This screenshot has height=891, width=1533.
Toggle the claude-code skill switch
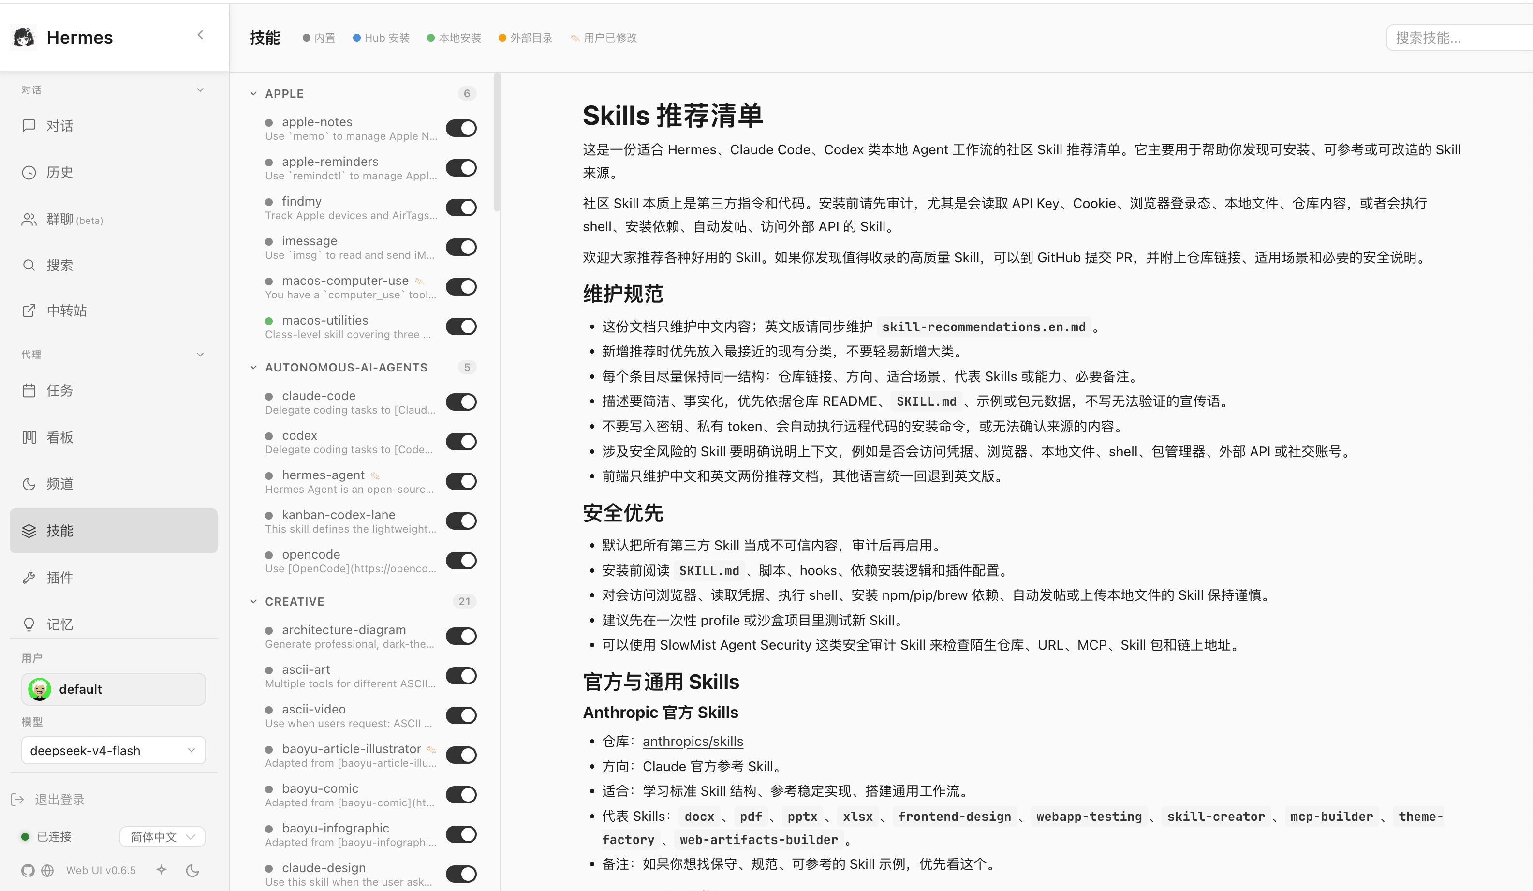461,401
